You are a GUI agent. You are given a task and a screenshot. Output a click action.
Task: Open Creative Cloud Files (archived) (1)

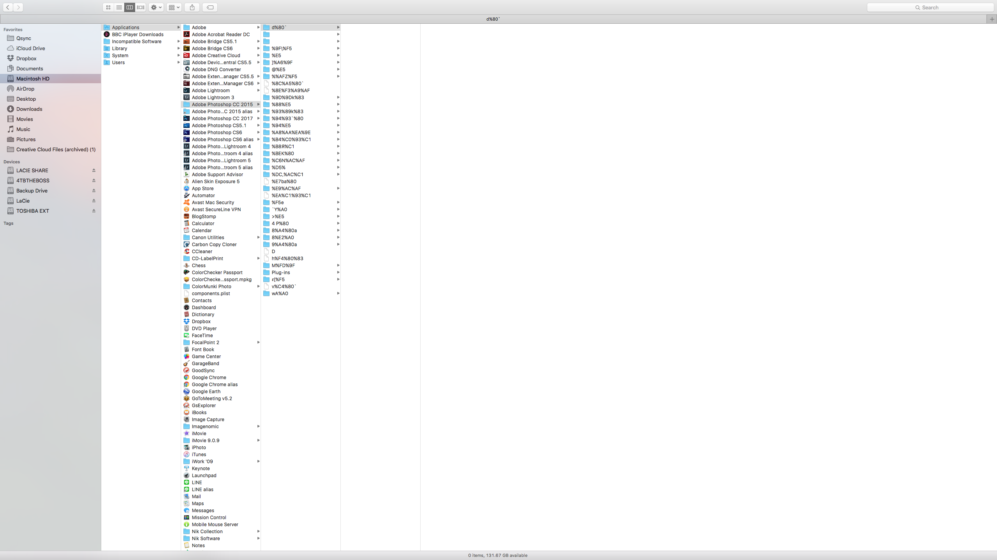[x=56, y=149]
